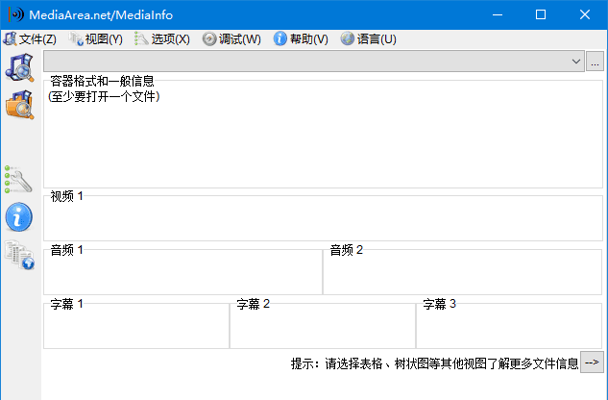Click the blue info about icon
608x400 pixels.
tap(18, 217)
